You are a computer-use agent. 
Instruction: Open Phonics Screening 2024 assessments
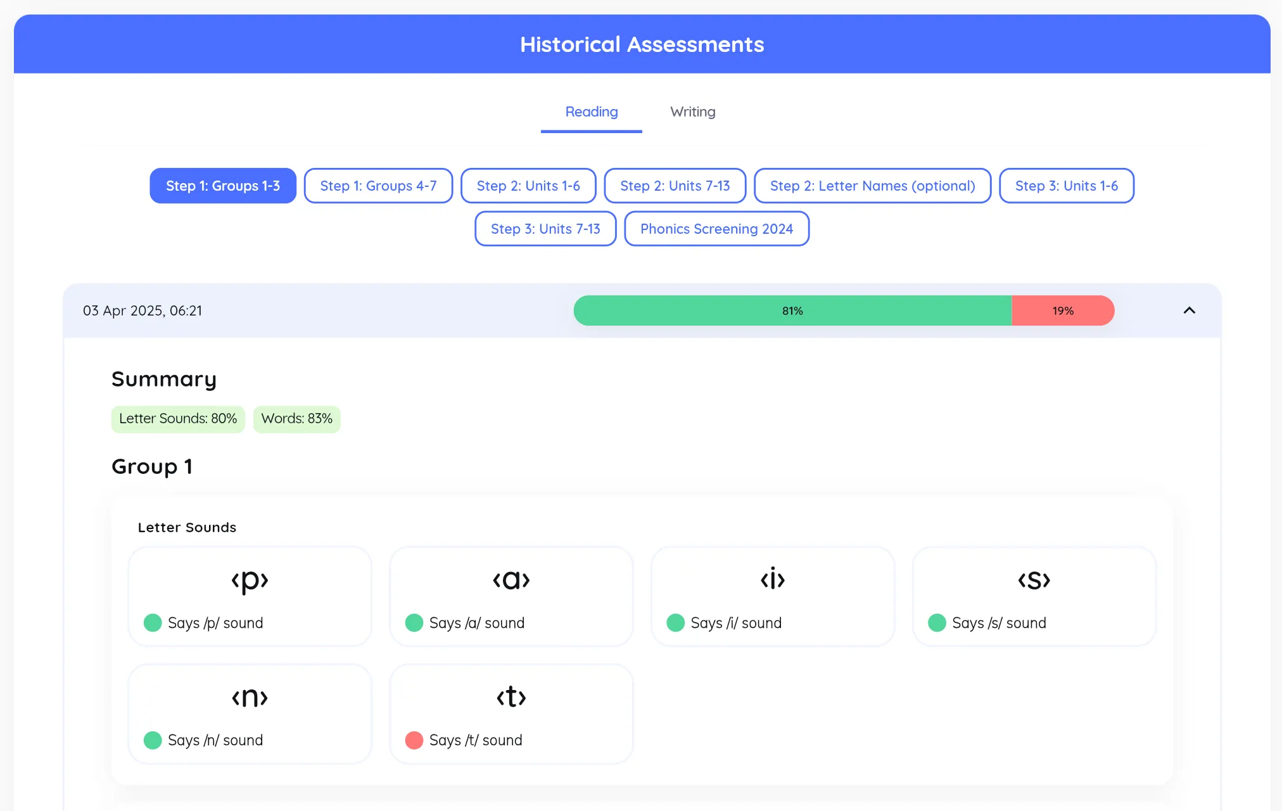[716, 229]
